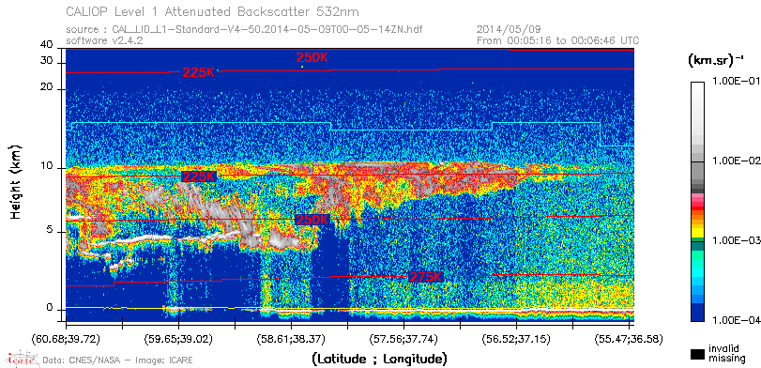Click the (Latitude ; Longitude) axis title
The height and width of the screenshot is (368, 761).
pyautogui.click(x=379, y=360)
